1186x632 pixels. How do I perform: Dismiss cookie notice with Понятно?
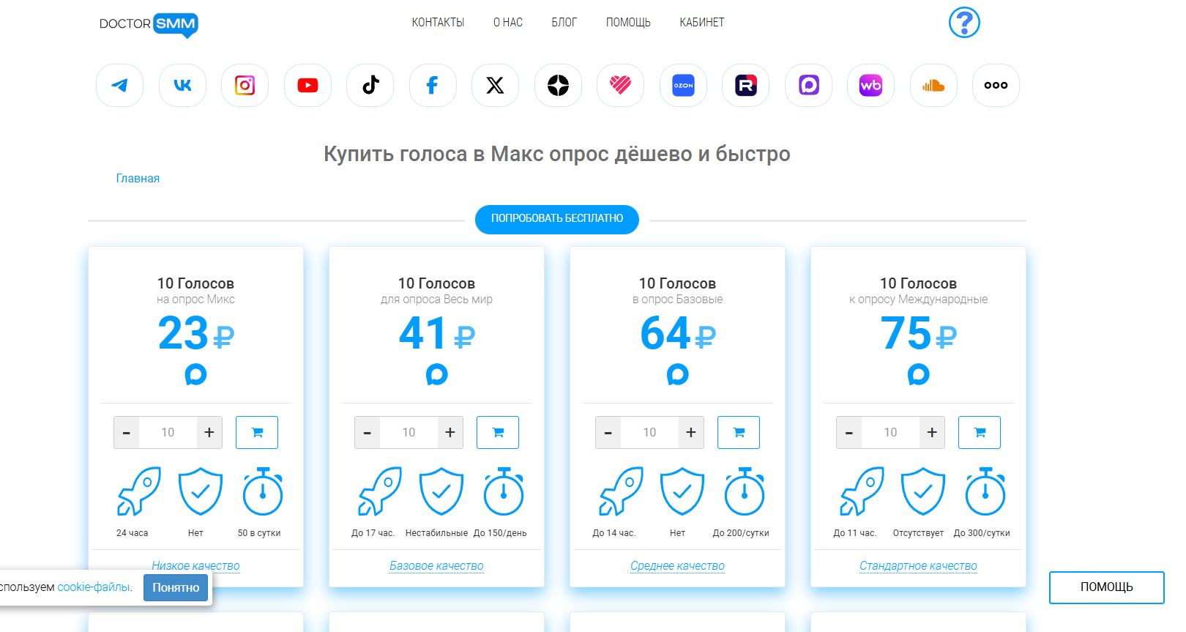[176, 587]
